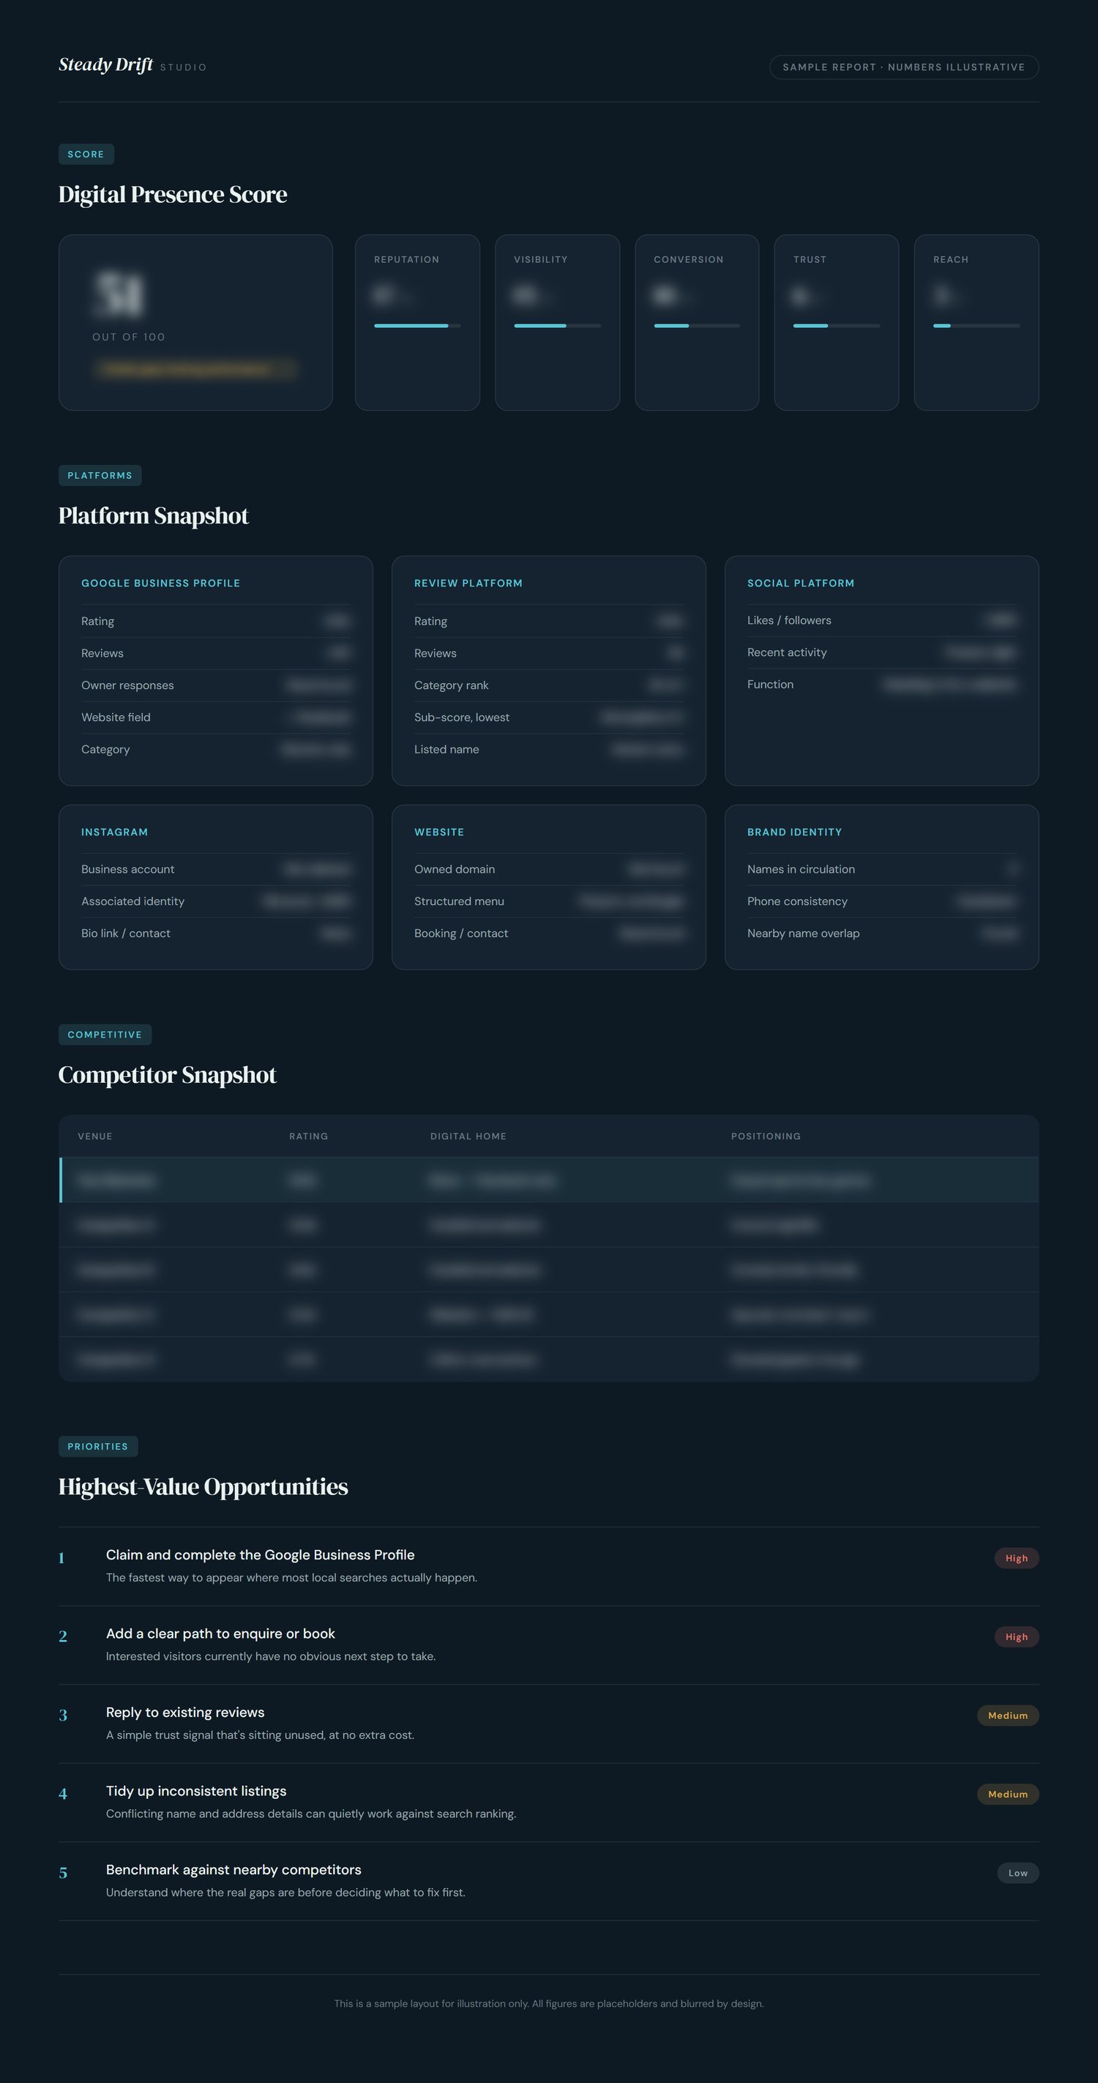The height and width of the screenshot is (2083, 1098).
Task: Select the Brand Identity card heading
Action: coord(794,832)
